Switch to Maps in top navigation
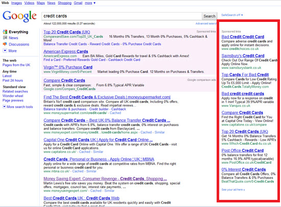 click(x=41, y=3)
